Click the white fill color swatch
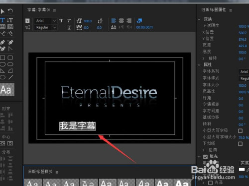This screenshot has width=249, height=186. (242, 170)
